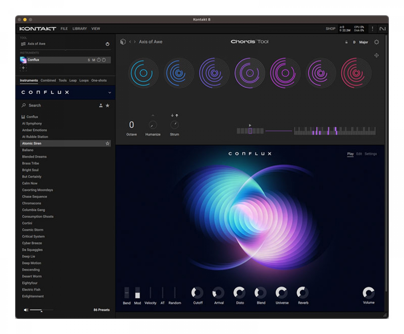
Task: Open the SHOP link
Action: coord(331,29)
